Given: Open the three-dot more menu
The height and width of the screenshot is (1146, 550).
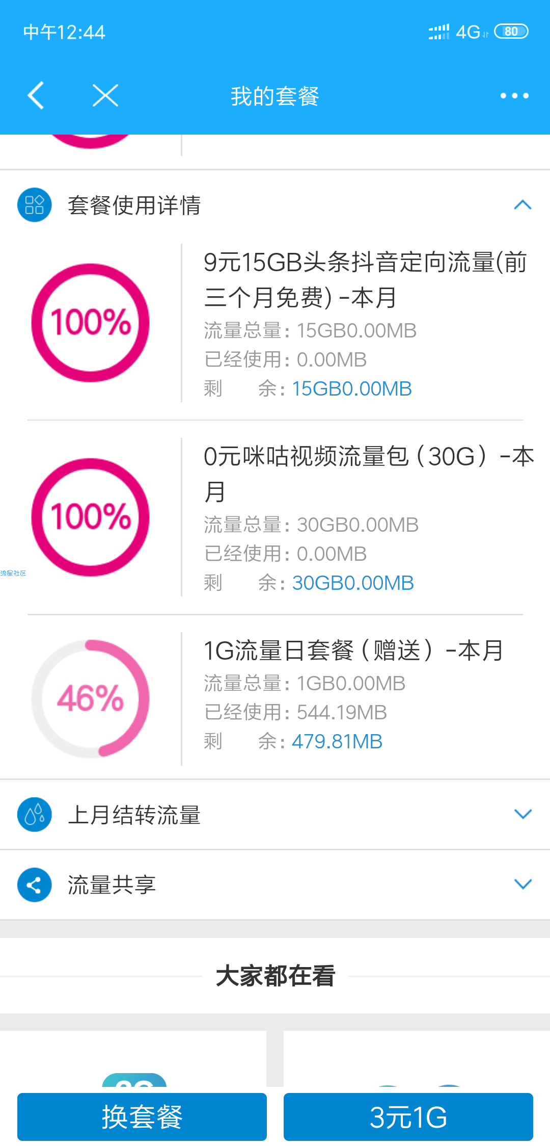Looking at the screenshot, I should [x=514, y=95].
